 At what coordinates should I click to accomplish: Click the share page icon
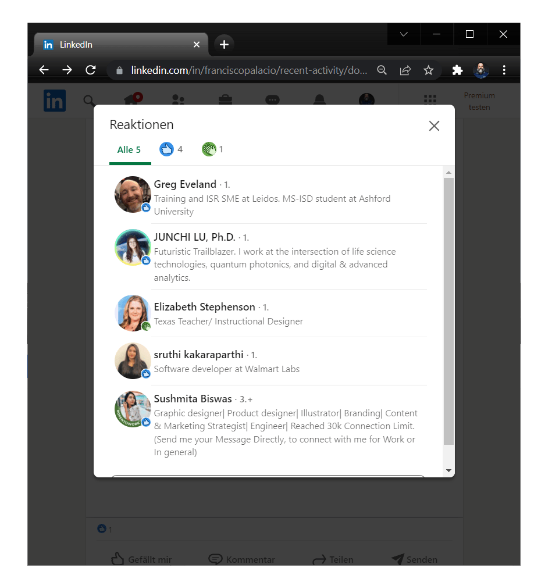tap(405, 70)
